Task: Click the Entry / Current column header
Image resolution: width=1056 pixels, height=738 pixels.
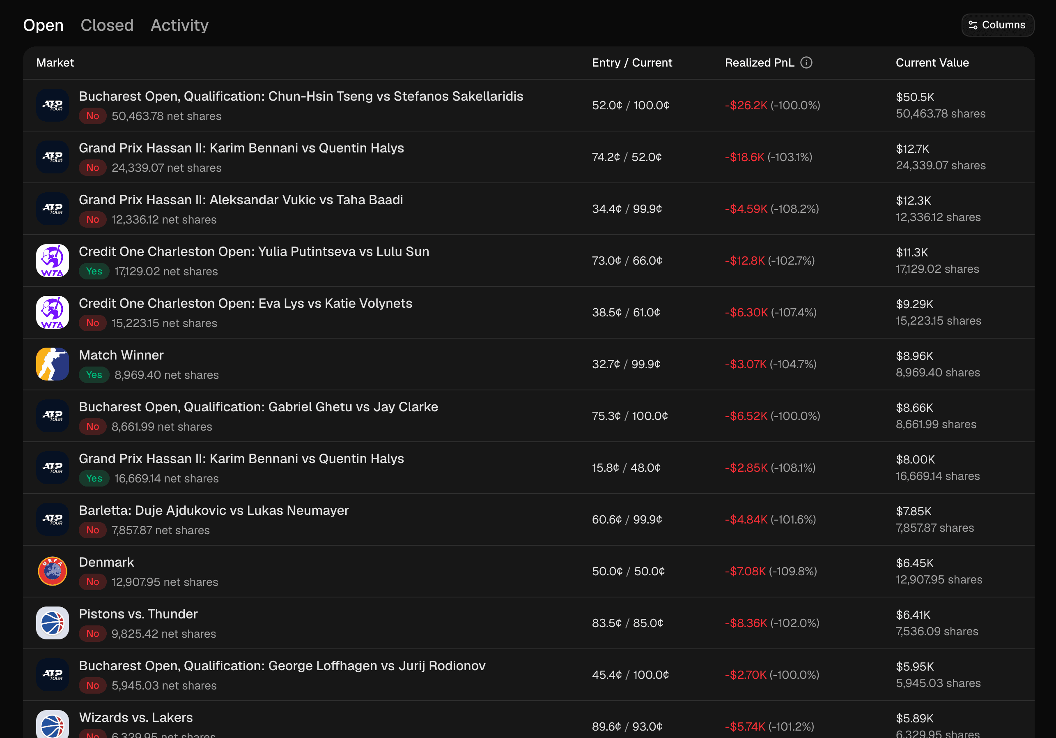Action: [631, 62]
